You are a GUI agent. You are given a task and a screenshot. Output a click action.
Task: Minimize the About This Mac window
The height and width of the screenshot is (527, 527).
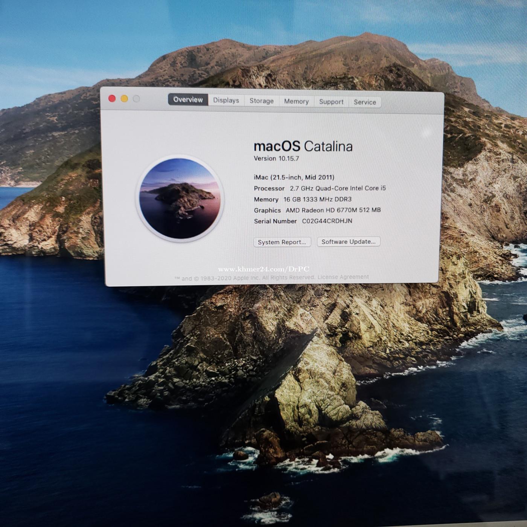(x=124, y=99)
